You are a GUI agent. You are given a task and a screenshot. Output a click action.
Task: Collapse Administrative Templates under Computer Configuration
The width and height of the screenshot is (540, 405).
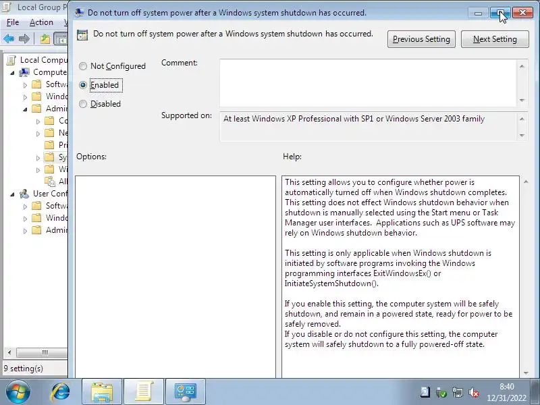point(25,109)
